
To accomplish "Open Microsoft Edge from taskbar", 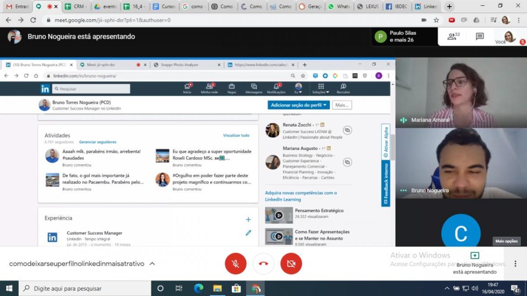I will [199, 289].
